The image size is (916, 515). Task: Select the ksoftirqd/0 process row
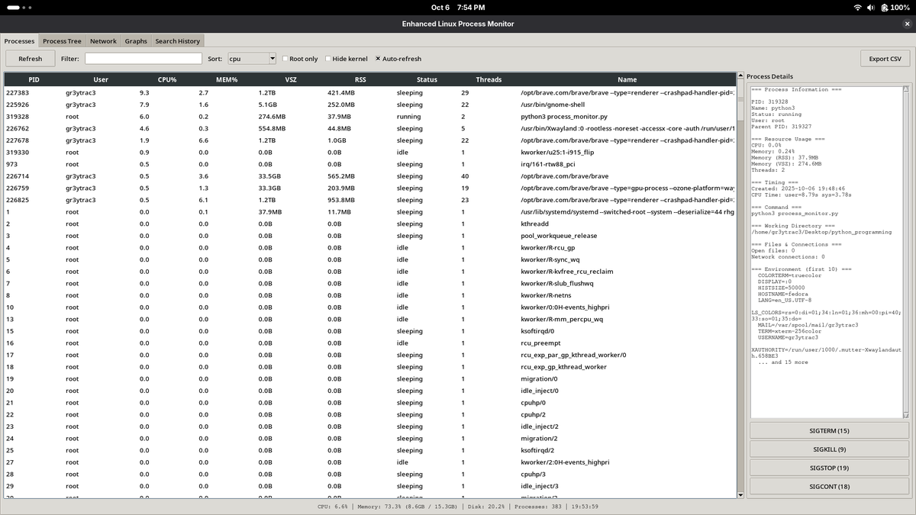click(369, 331)
